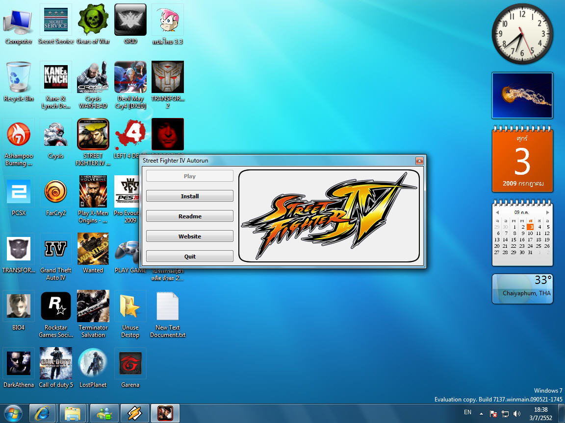Go to previous month in calendar gadget
Screen dimensions: 565x423
(497, 212)
